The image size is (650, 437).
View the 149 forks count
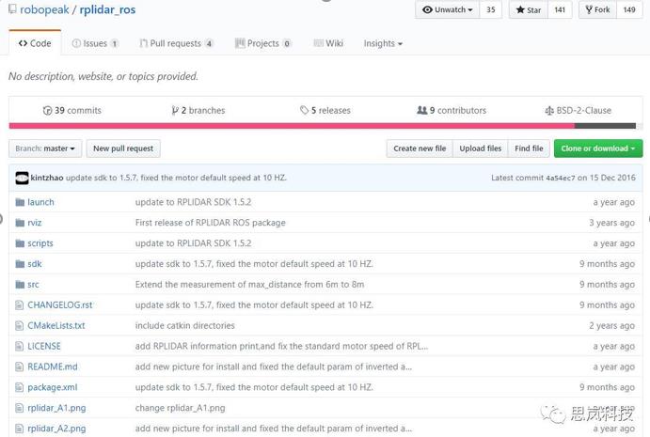point(629,9)
